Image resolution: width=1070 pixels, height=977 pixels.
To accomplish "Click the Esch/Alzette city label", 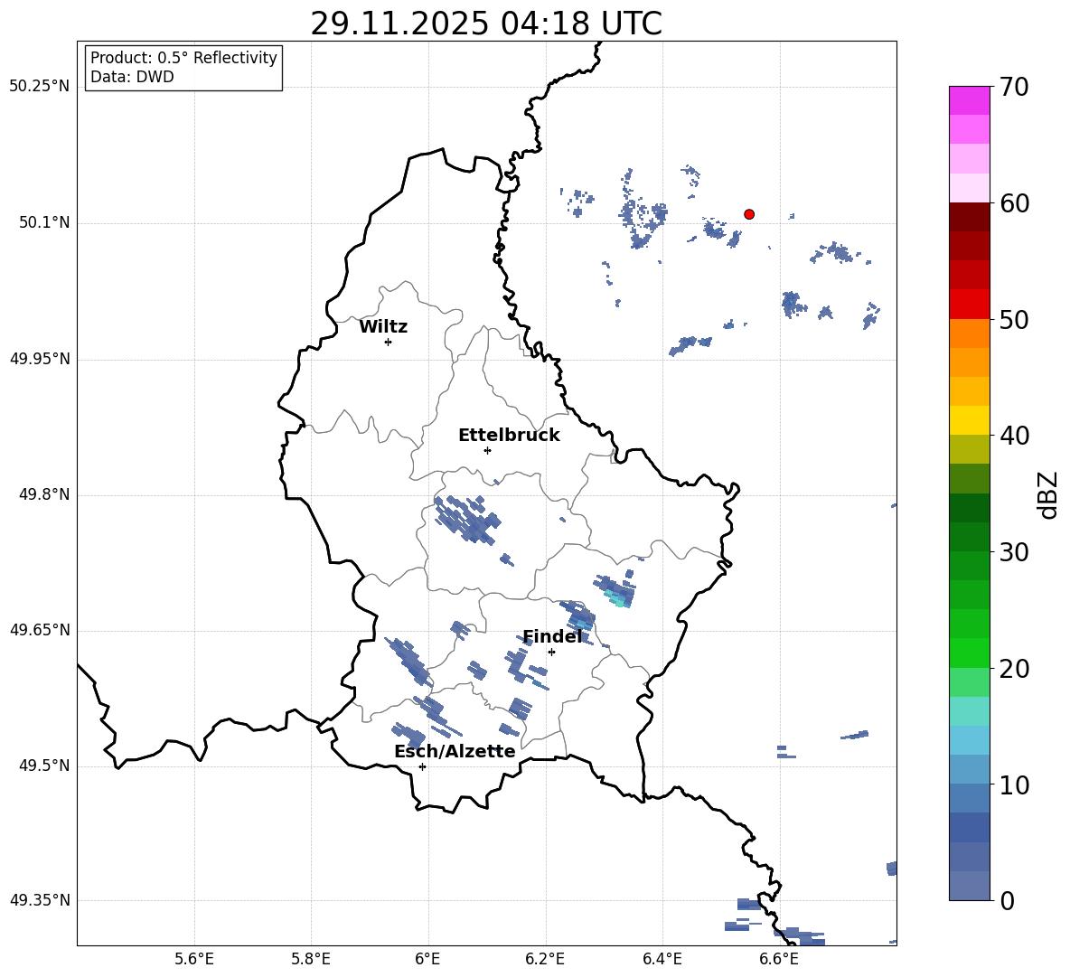I will (455, 752).
